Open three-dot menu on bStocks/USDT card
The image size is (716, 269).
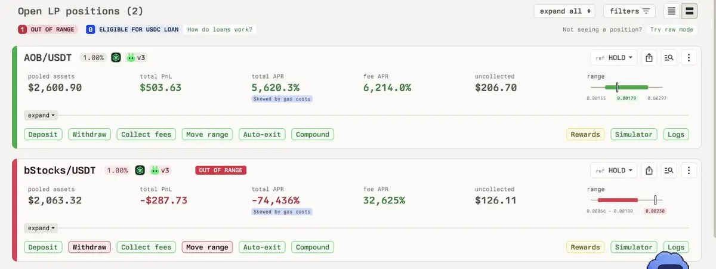pos(689,171)
